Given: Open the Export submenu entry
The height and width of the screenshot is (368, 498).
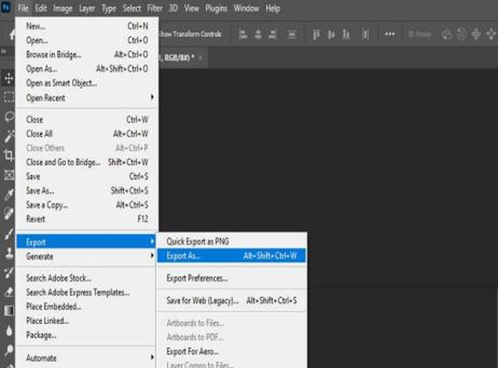Looking at the screenshot, I should [x=87, y=242].
